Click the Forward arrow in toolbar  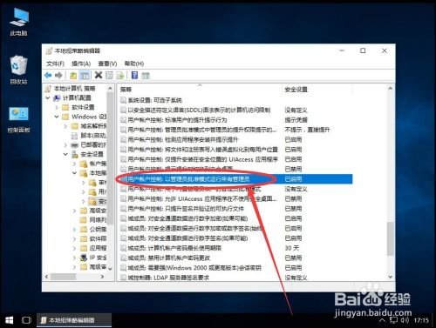58,76
